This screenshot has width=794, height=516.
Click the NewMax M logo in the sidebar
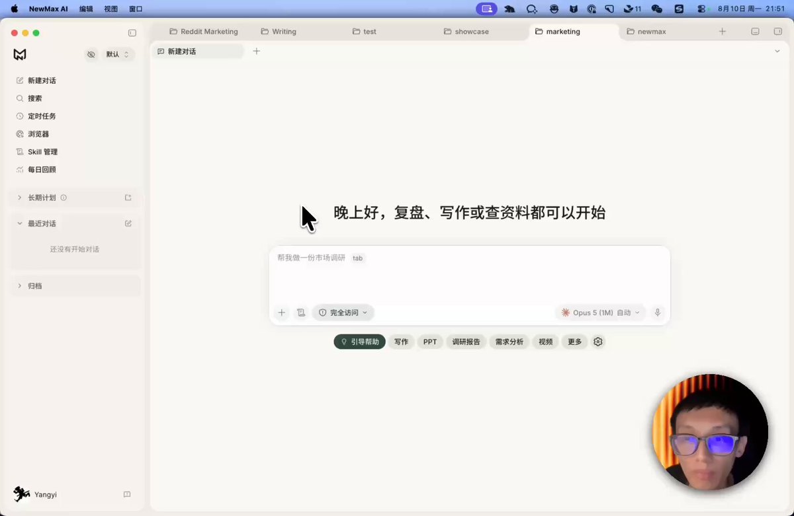click(x=20, y=55)
